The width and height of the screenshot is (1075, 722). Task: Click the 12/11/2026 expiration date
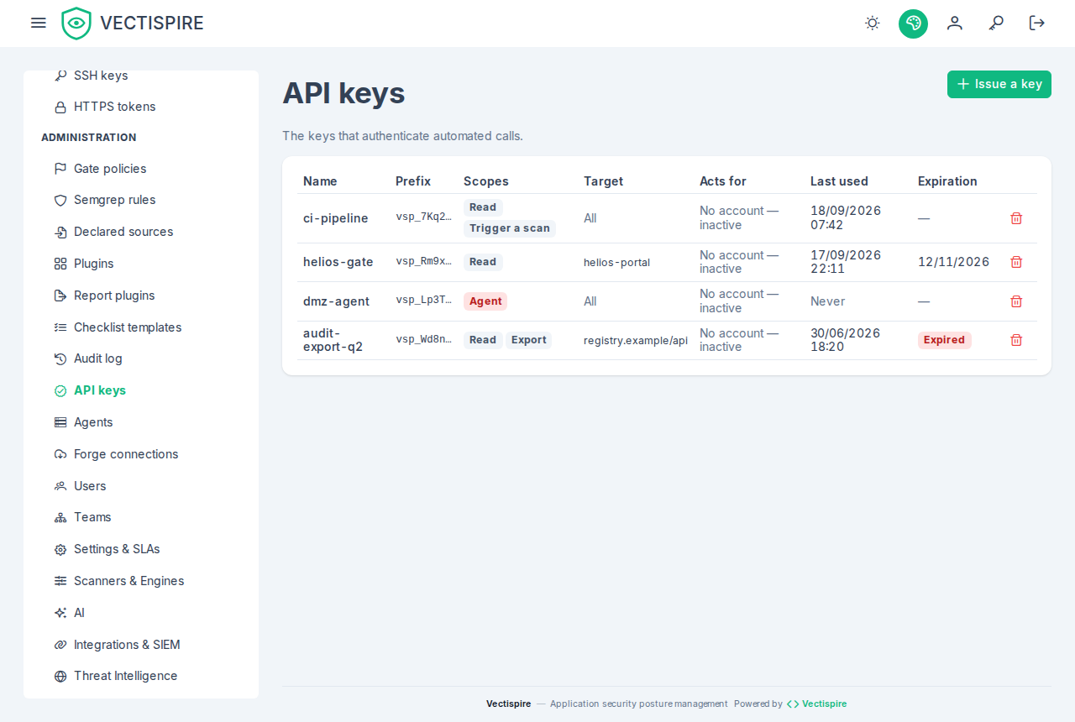coord(954,262)
